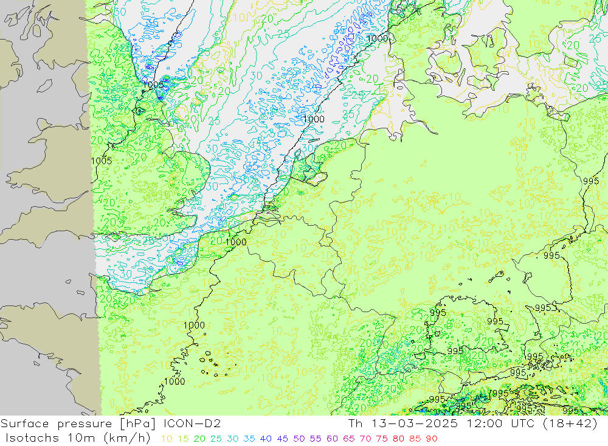608x446 pixels.
Task: Select the '45' value in isotach legend
Action: point(282,439)
